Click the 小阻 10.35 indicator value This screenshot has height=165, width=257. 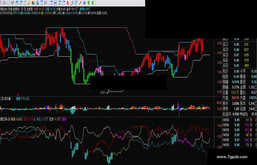50,9
